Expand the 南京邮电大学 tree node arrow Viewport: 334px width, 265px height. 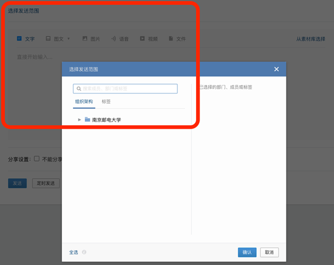(80, 120)
